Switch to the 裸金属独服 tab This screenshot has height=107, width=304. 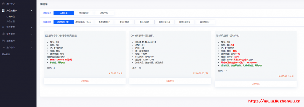tap(84, 13)
